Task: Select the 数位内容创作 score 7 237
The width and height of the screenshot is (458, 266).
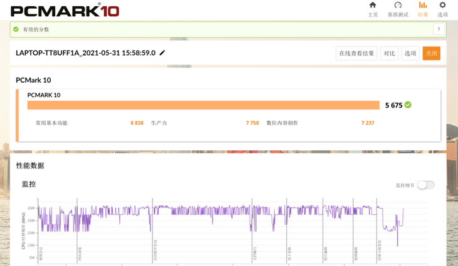Action: point(368,123)
